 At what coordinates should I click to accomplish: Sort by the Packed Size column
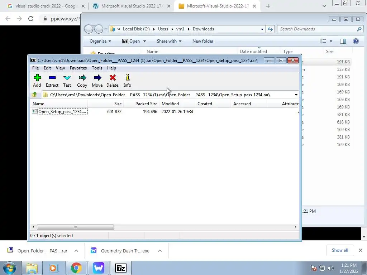click(x=141, y=104)
